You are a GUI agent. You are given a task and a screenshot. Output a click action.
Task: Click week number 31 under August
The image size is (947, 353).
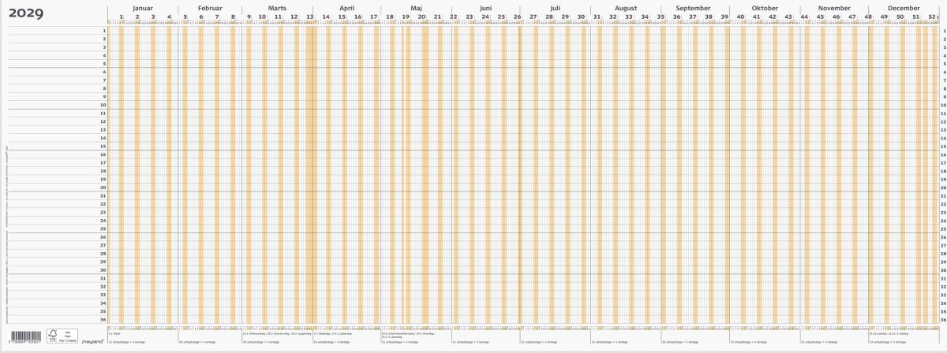[x=597, y=17]
